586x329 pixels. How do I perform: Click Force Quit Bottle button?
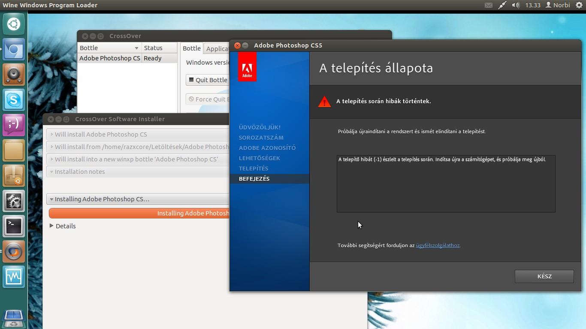pos(208,99)
